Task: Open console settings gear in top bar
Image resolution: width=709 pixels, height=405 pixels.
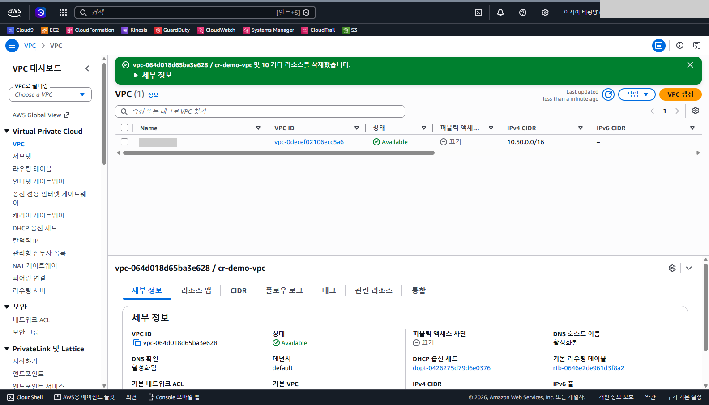Action: (545, 13)
